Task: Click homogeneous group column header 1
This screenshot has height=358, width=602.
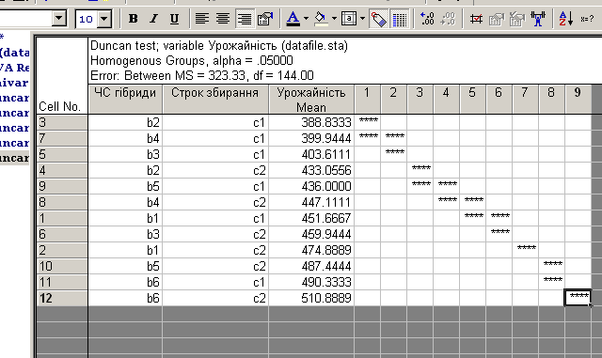Action: [367, 100]
